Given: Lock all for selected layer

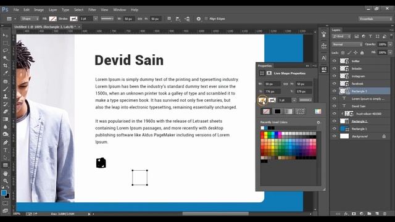Looking at the screenshot, I should pyautogui.click(x=362, y=52).
